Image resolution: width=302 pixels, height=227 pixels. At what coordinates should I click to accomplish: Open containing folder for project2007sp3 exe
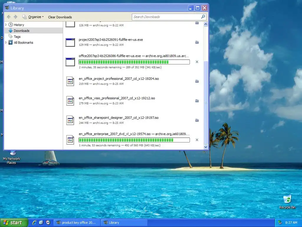tap(197, 42)
